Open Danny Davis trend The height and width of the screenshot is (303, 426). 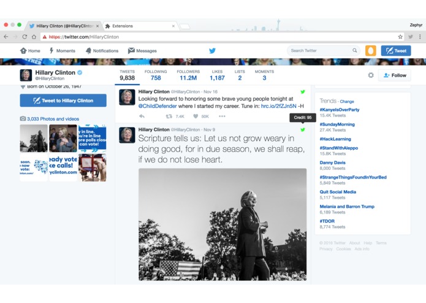(x=333, y=163)
